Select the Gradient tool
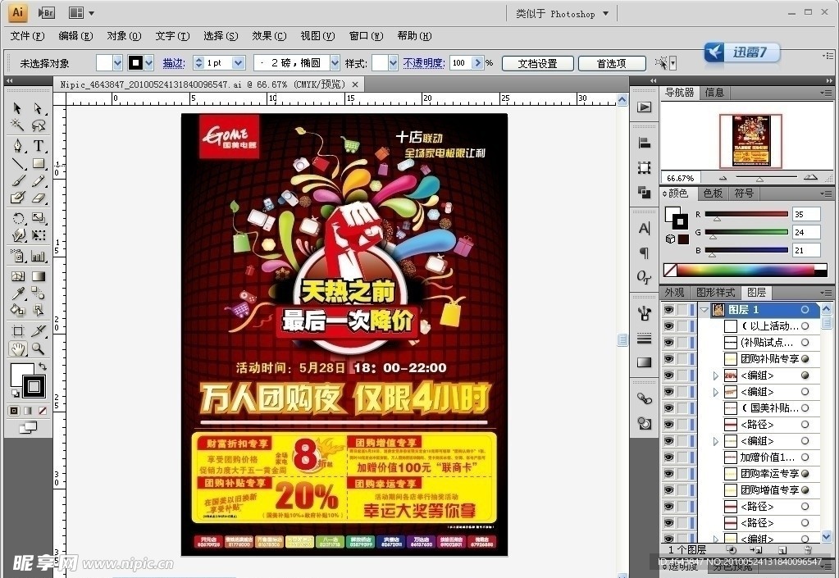Screen dimensions: 839x578 click(x=38, y=276)
